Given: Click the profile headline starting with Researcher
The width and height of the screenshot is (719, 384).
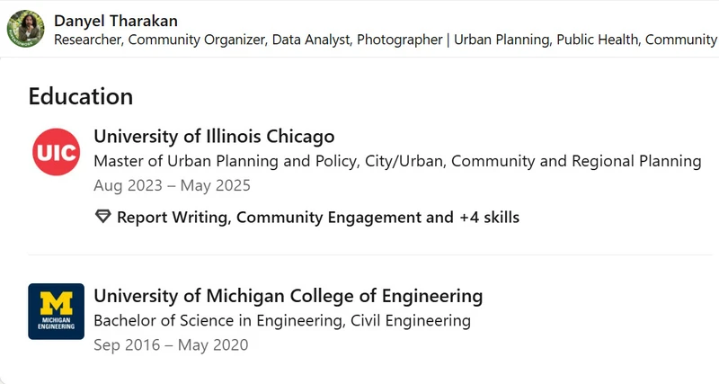Looking at the screenshot, I should click(386, 40).
